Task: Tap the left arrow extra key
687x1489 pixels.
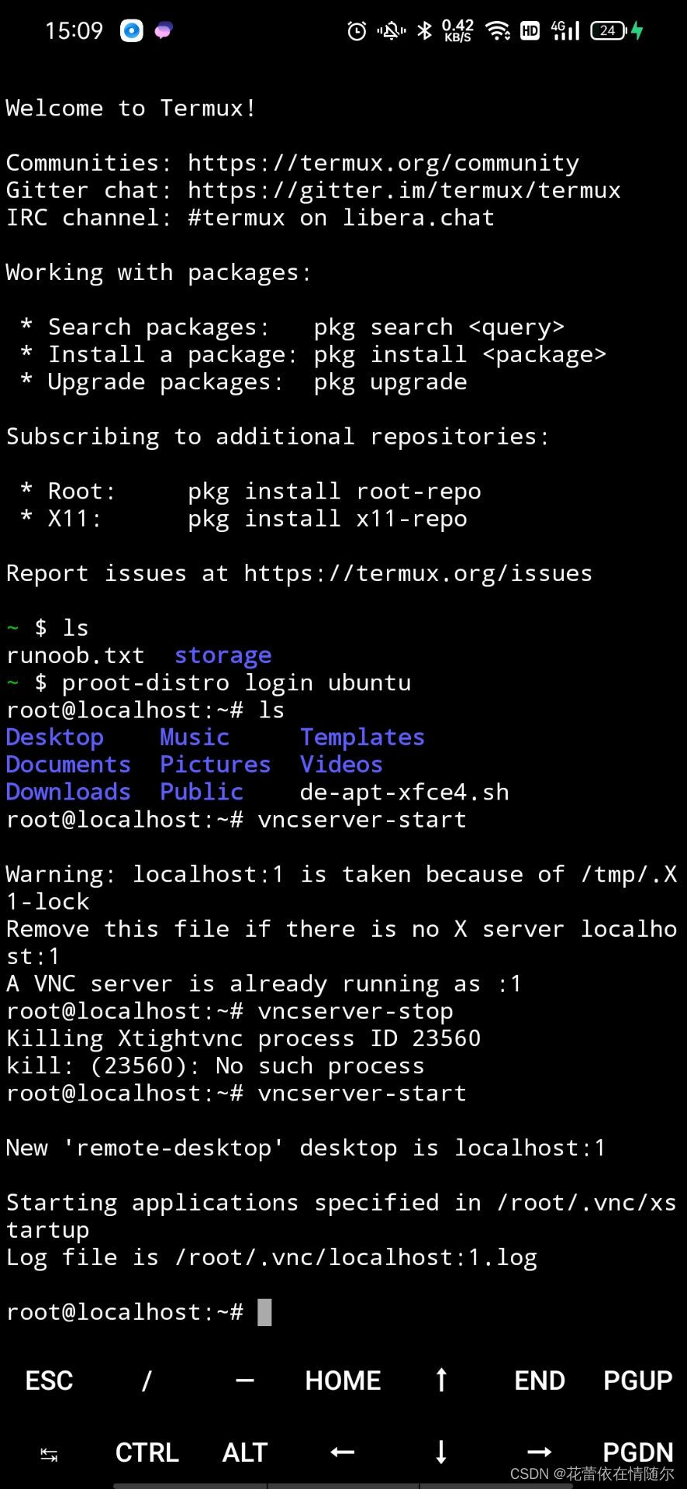Action: click(341, 1452)
